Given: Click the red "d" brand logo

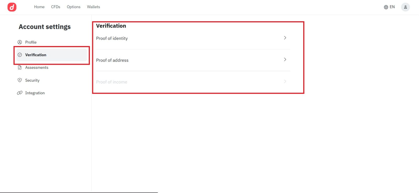Looking at the screenshot, I should click(x=12, y=7).
